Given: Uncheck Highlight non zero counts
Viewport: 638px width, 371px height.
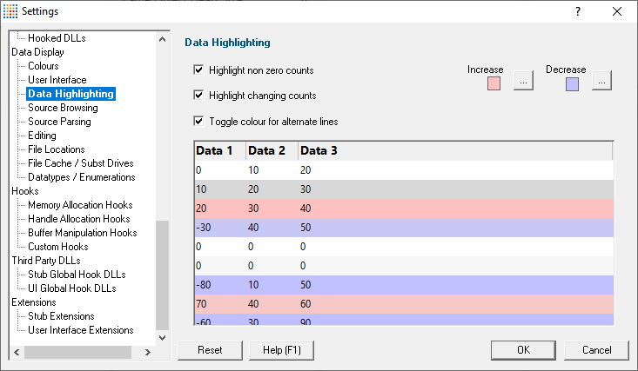Looking at the screenshot, I should 198,70.
